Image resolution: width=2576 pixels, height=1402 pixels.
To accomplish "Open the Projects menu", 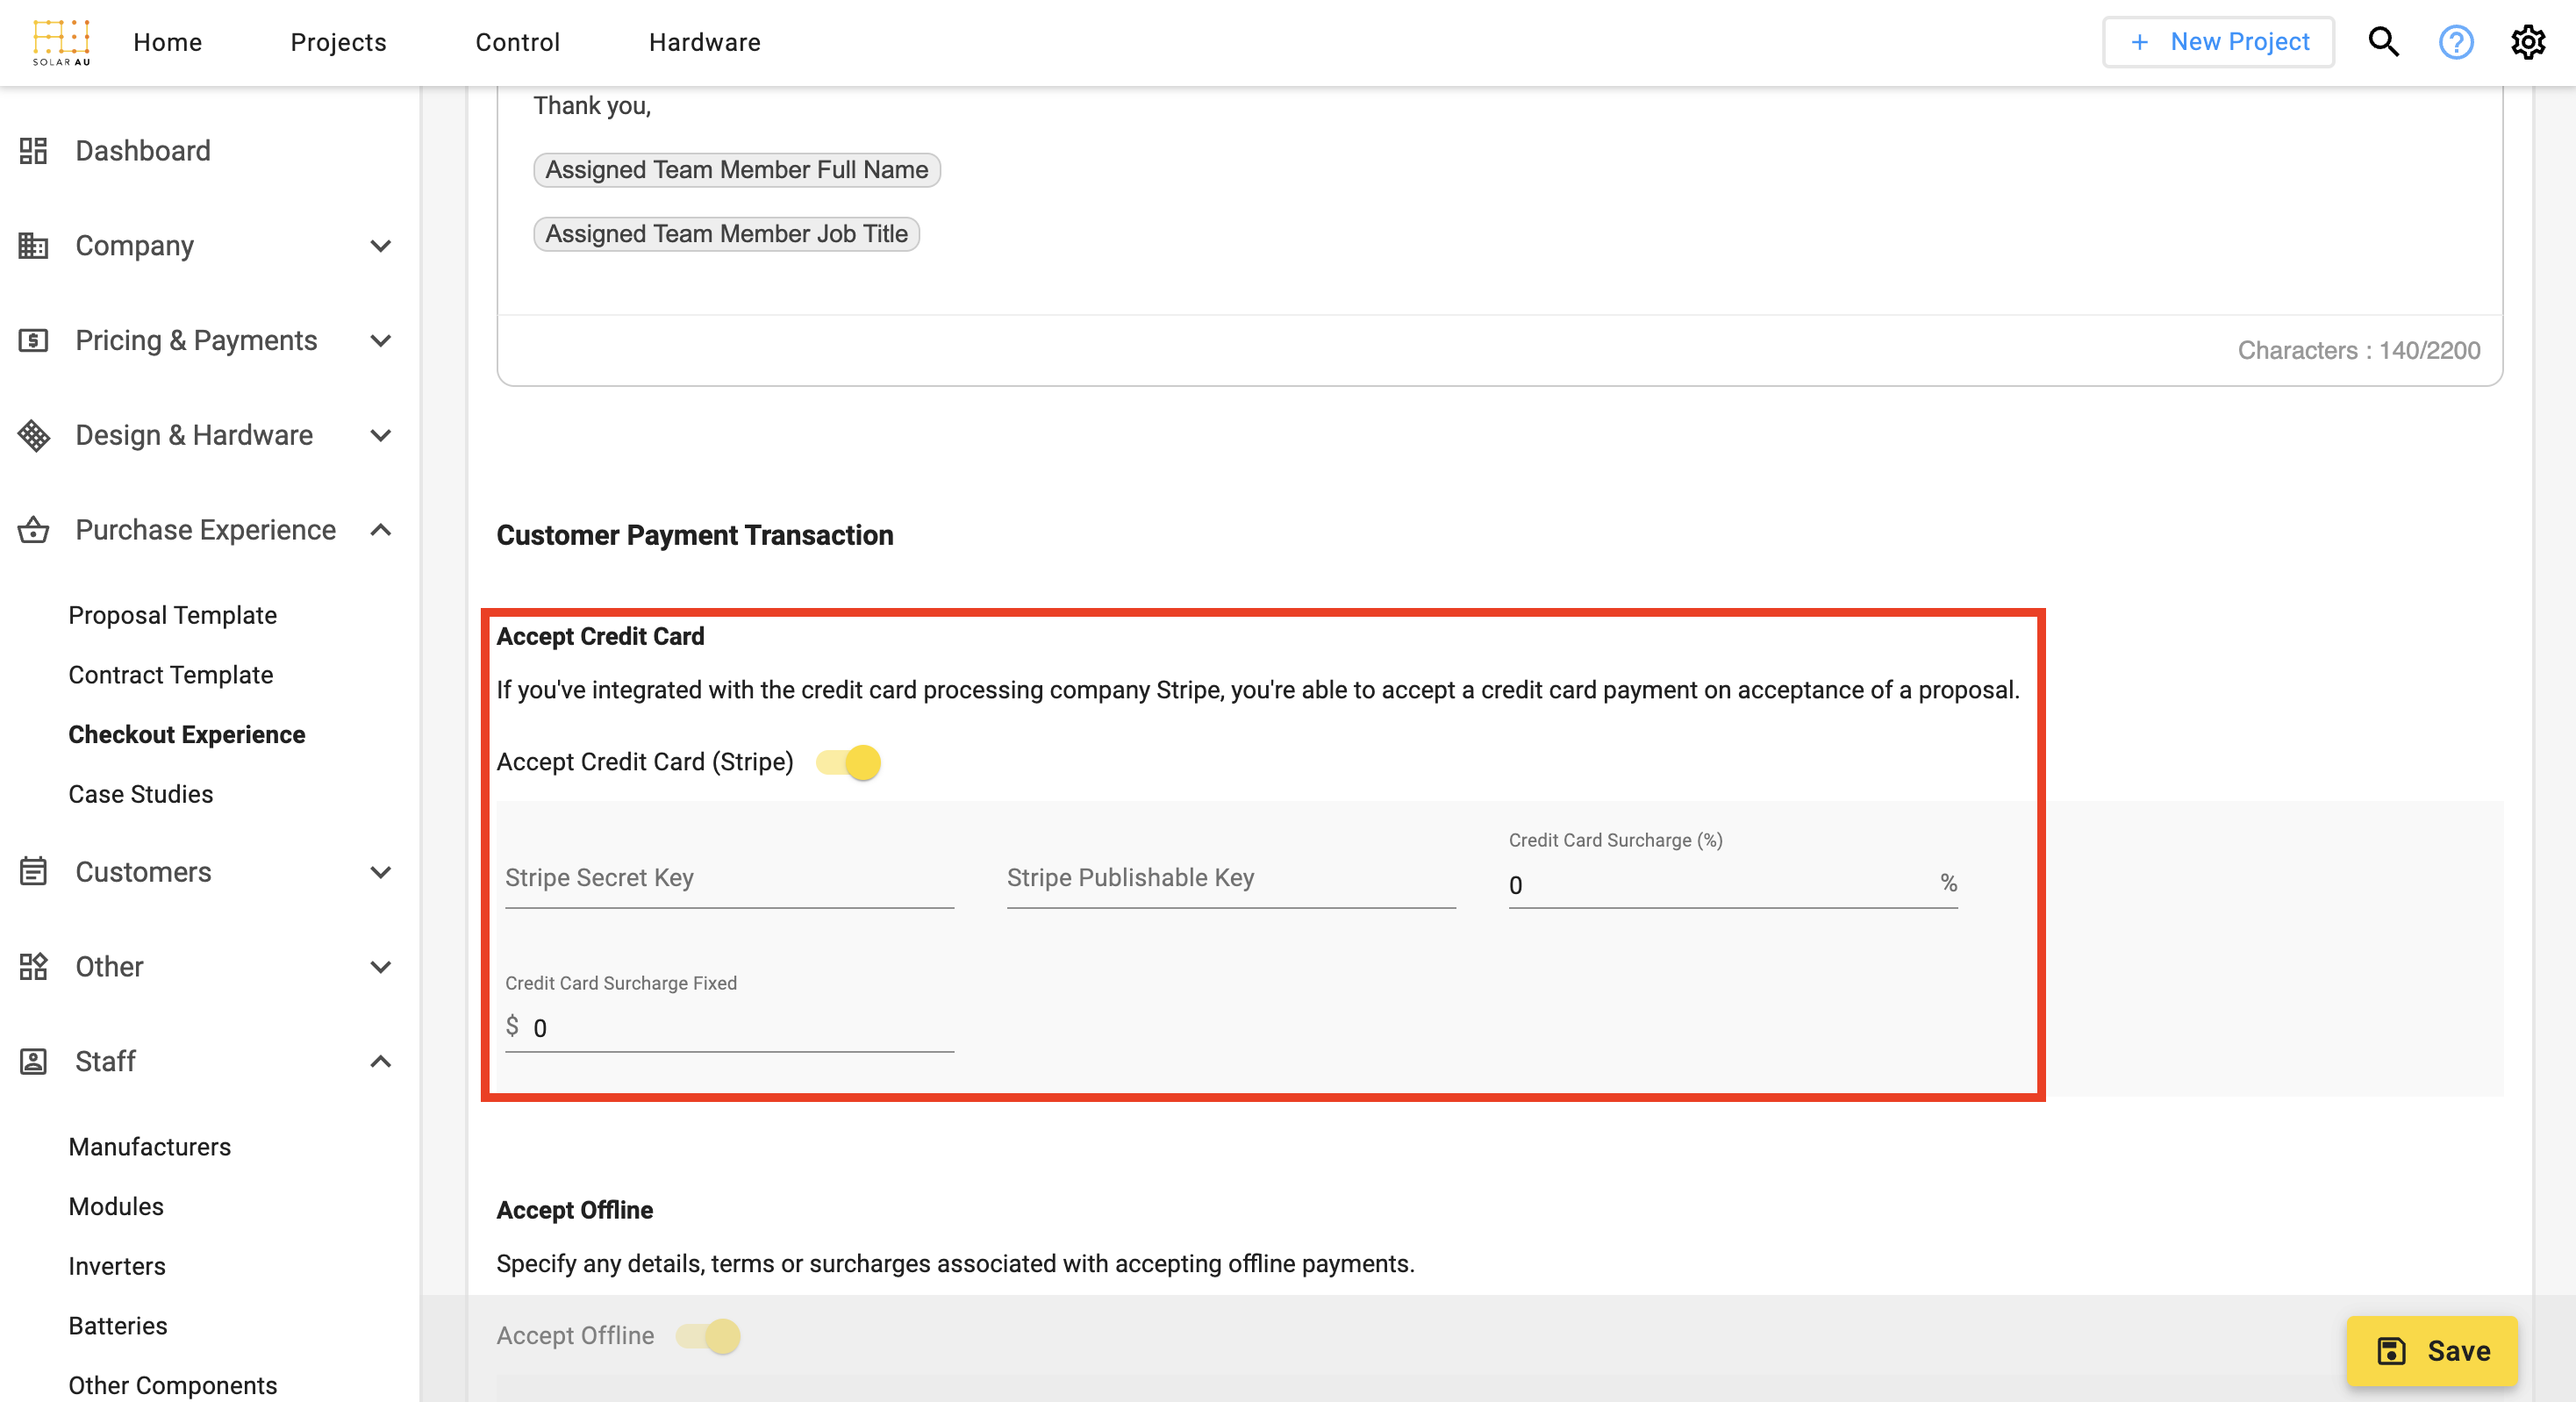I will (338, 42).
